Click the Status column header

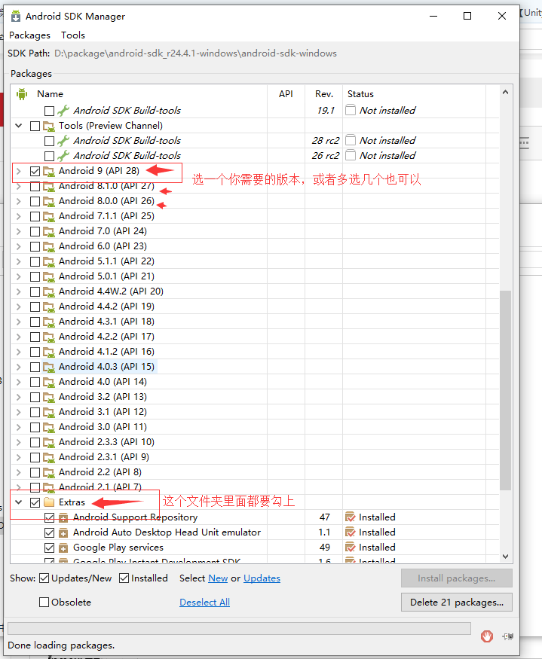pos(360,93)
